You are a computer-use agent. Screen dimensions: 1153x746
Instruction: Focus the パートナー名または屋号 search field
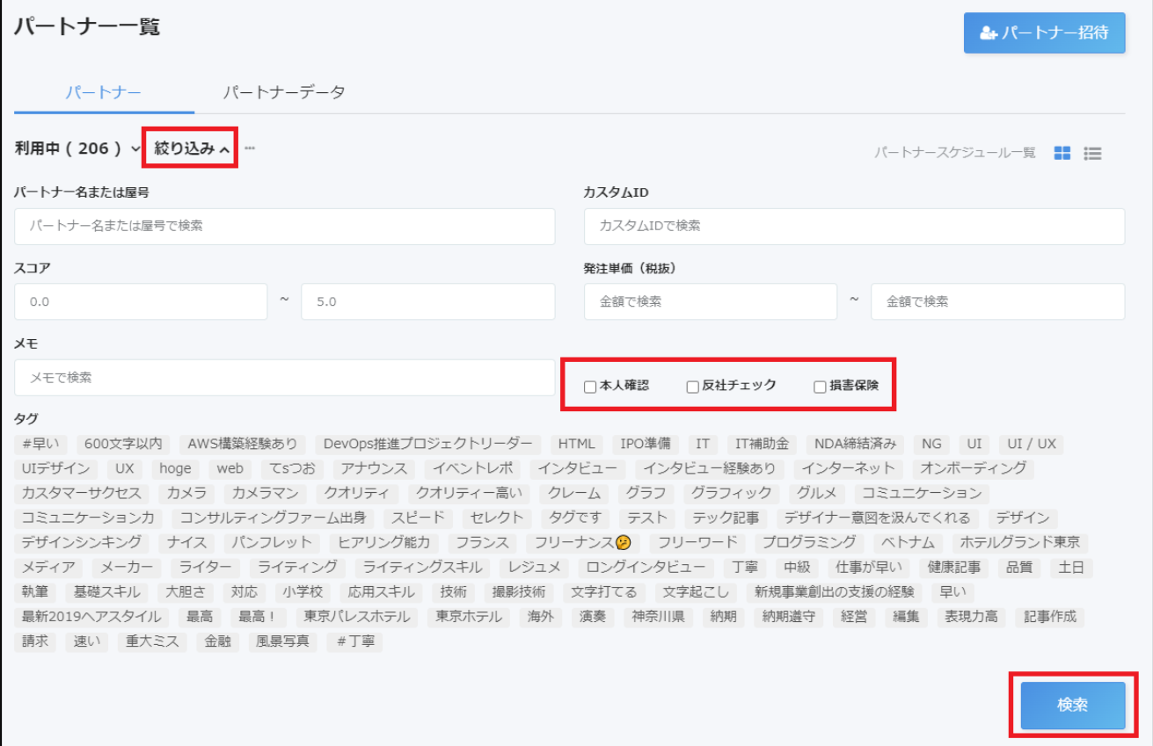coord(284,226)
